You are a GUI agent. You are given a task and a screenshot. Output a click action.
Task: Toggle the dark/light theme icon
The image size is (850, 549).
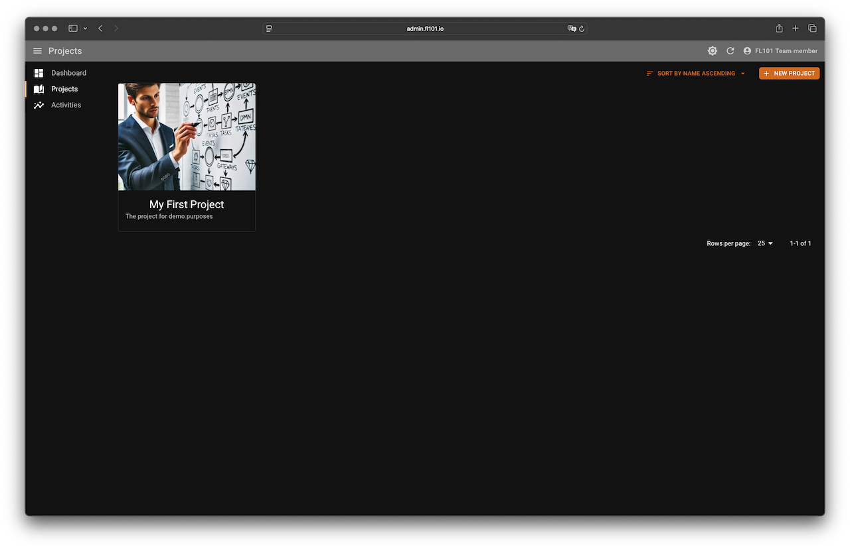[x=713, y=51]
